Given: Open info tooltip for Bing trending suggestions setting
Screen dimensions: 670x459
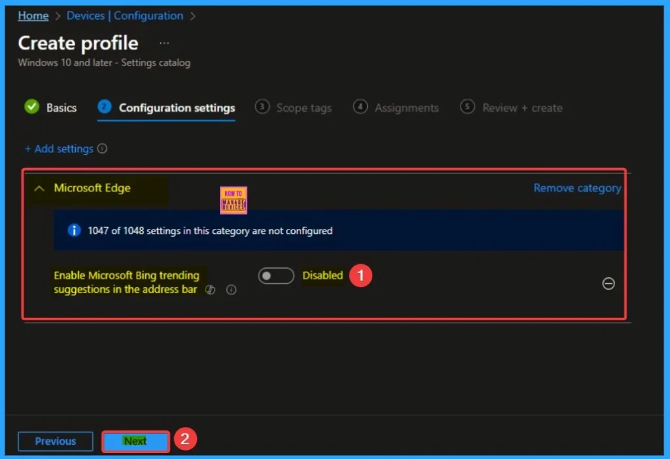Looking at the screenshot, I should tap(231, 290).
